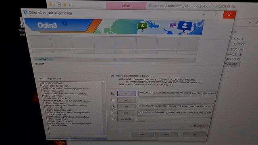
Task: Click the CSC file browse button
Action: point(126,113)
